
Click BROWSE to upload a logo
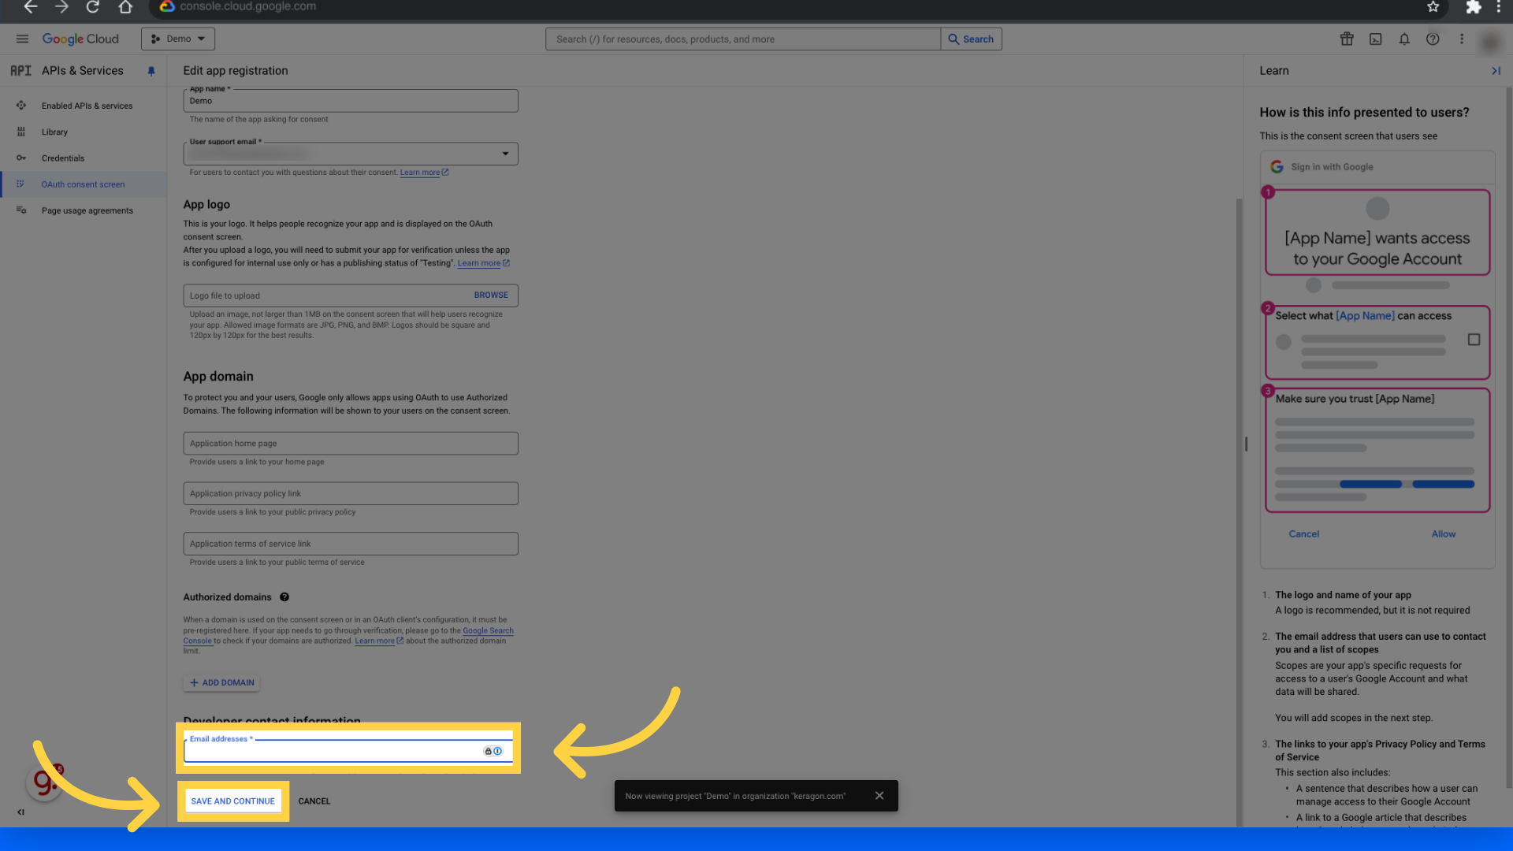(491, 295)
